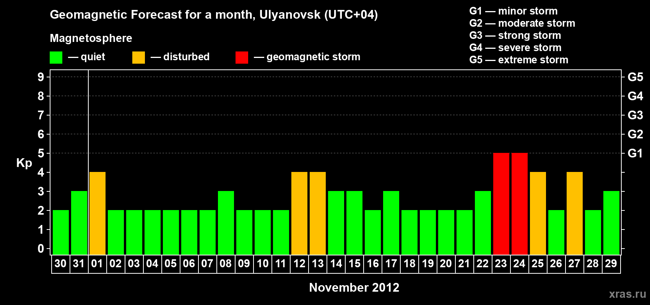Click the orange bar for day 01
The width and height of the screenshot is (650, 305).
pos(97,213)
